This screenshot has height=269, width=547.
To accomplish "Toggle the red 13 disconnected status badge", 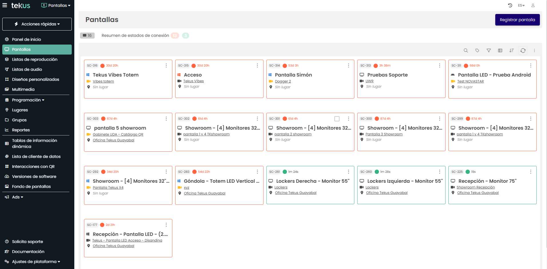I will coord(175,36).
